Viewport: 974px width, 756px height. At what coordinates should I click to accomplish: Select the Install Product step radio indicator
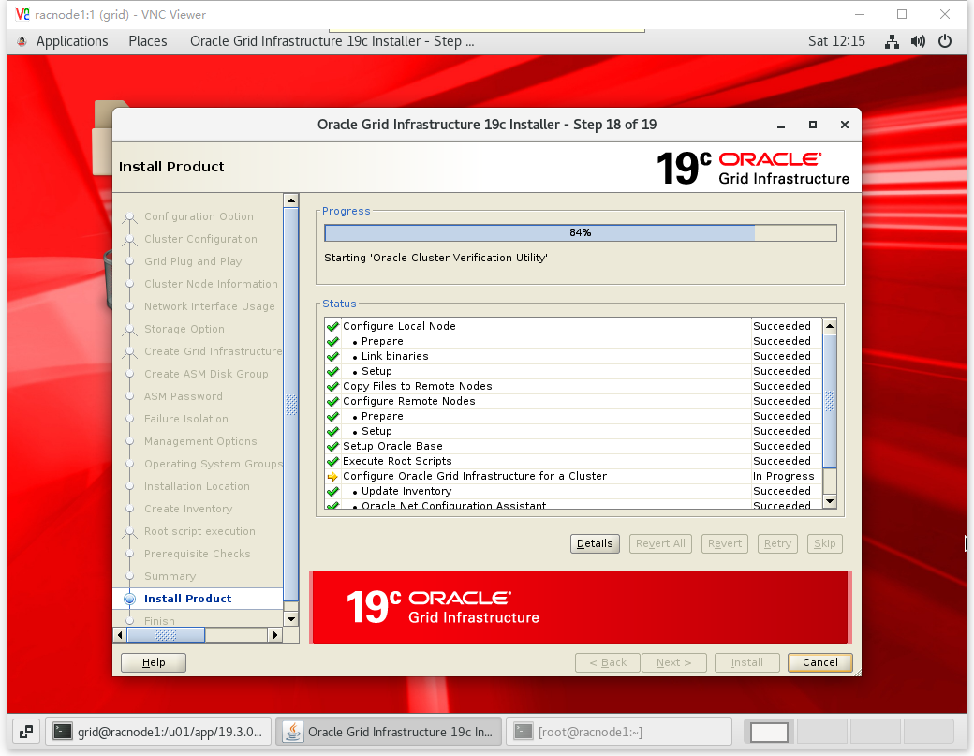coord(130,599)
